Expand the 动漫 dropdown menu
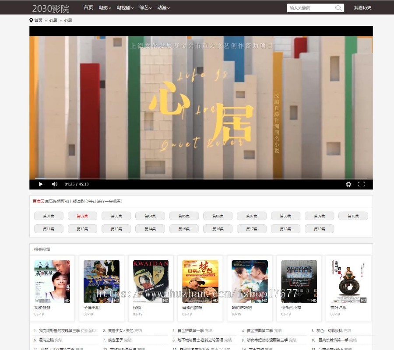394x350 pixels. (x=164, y=8)
